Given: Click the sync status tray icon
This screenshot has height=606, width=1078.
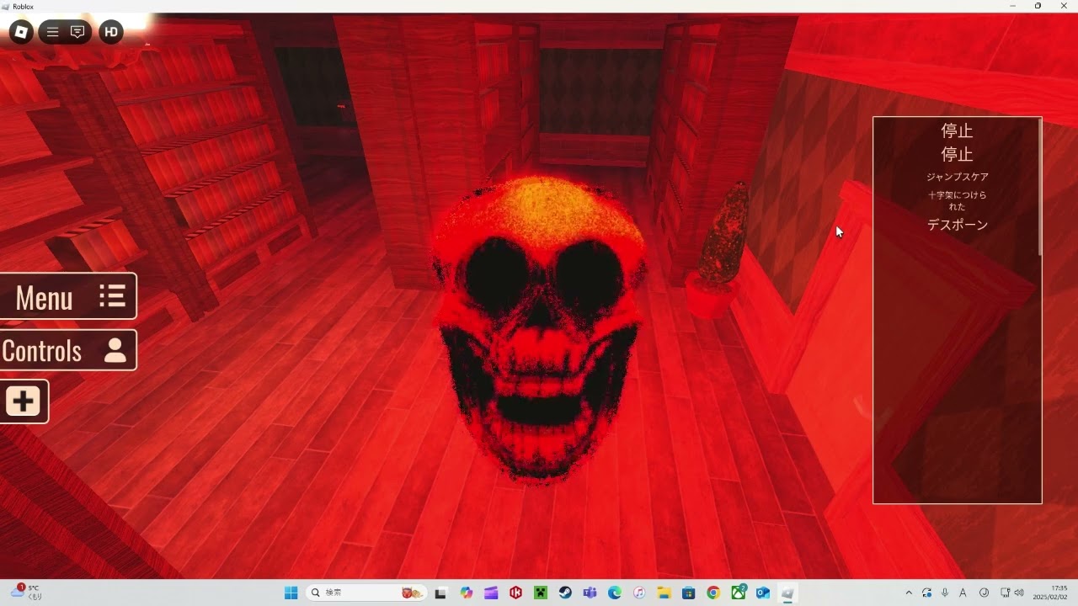Looking at the screenshot, I should pyautogui.click(x=927, y=593).
